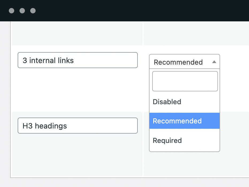Image resolution: width=249 pixels, height=187 pixels.
Task: Click the "3 internal links" text field
Action: pyautogui.click(x=78, y=60)
